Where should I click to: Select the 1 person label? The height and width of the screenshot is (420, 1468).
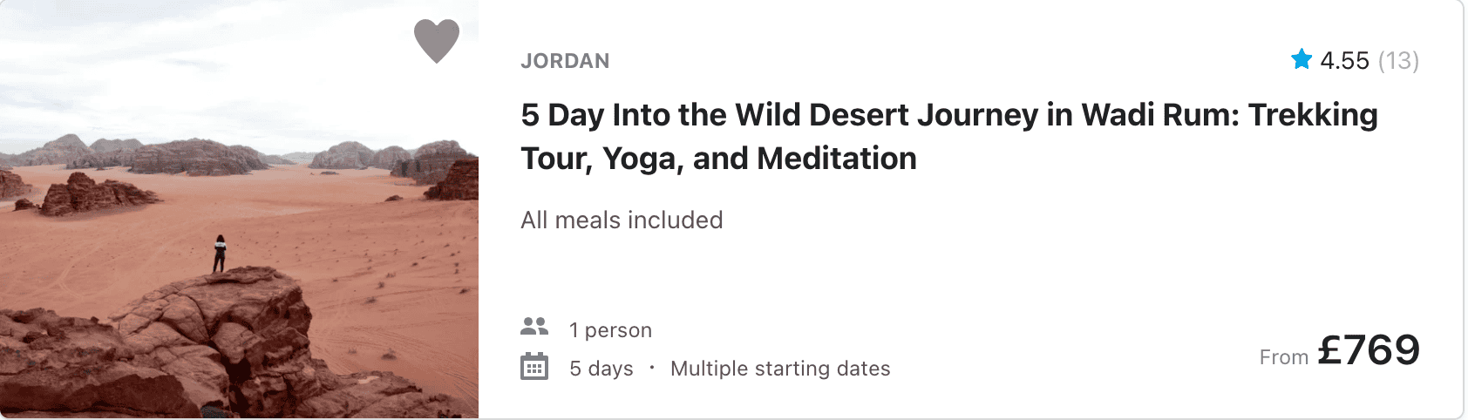tap(610, 330)
